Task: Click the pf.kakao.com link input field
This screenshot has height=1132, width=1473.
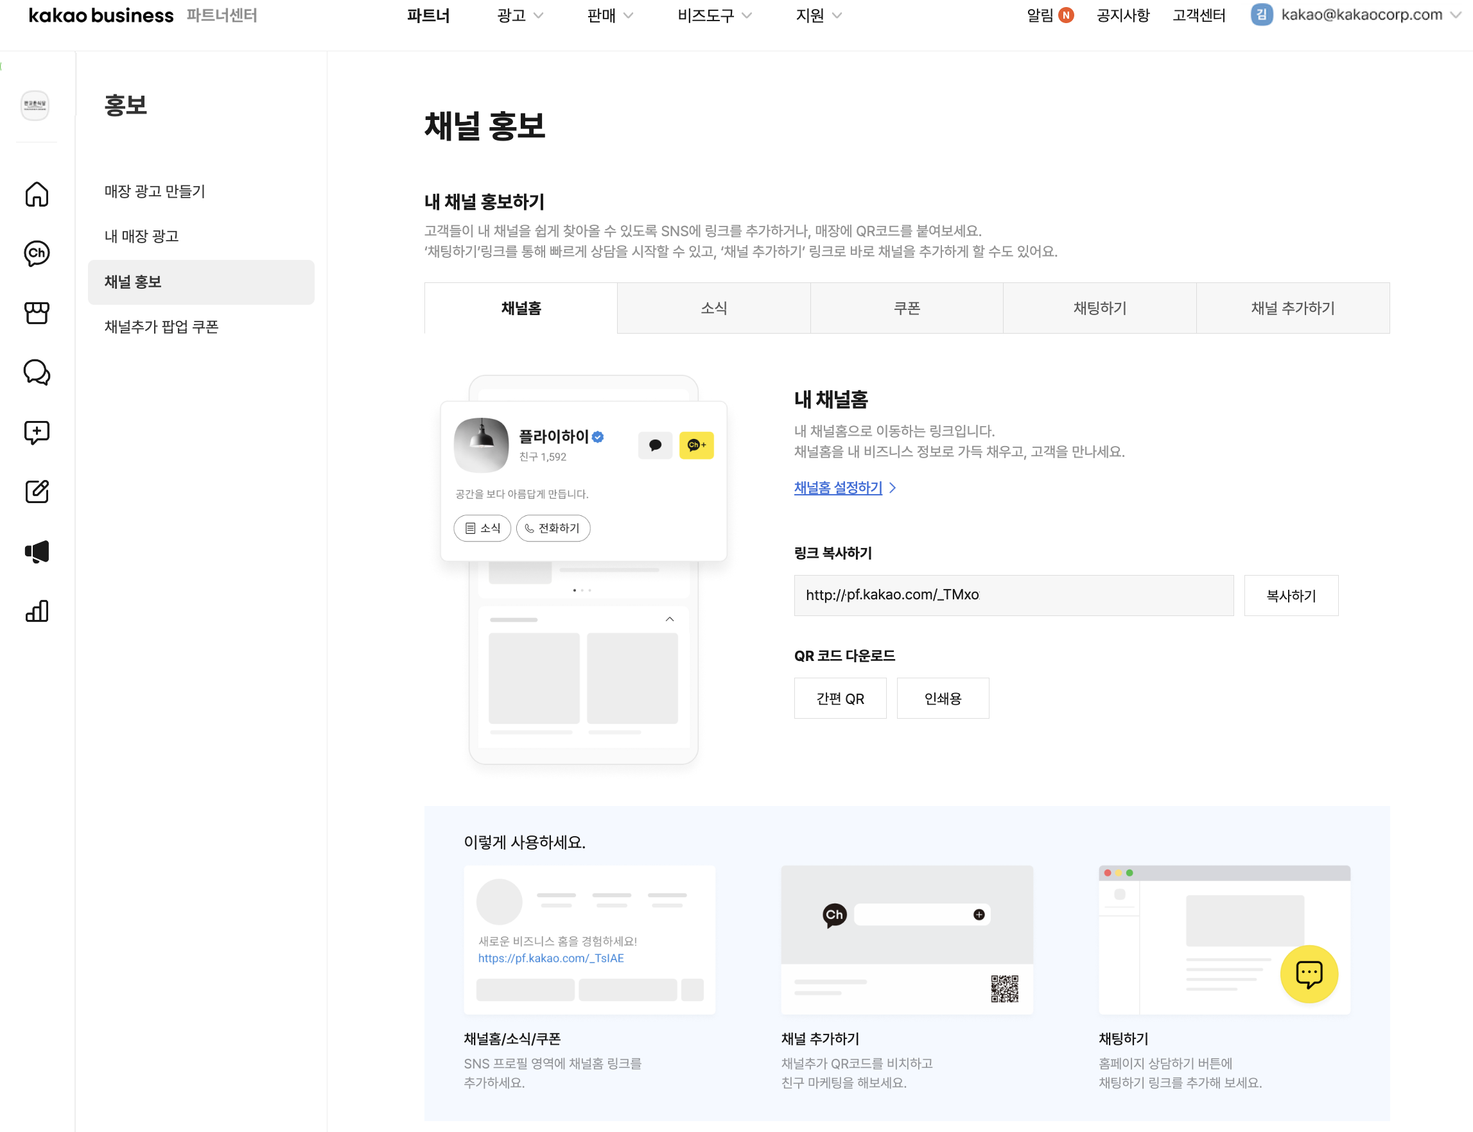Action: coord(1013,596)
